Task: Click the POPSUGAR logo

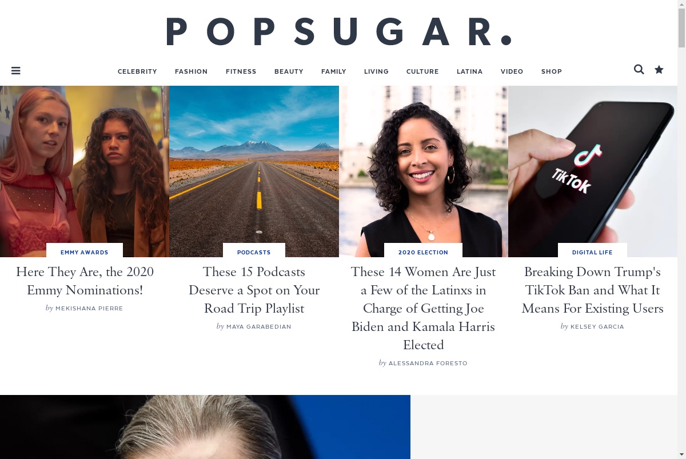Action: click(x=338, y=32)
